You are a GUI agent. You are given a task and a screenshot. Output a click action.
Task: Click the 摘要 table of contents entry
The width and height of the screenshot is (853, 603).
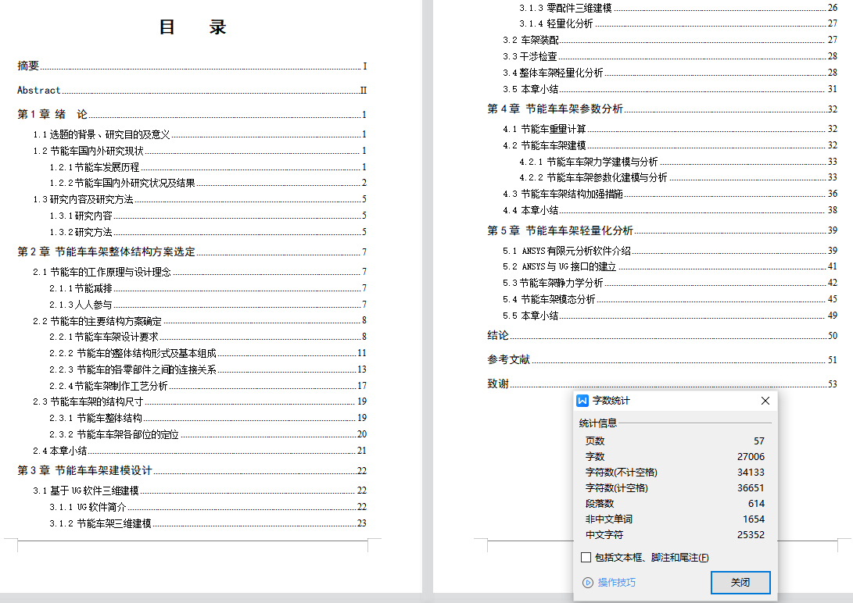192,66
